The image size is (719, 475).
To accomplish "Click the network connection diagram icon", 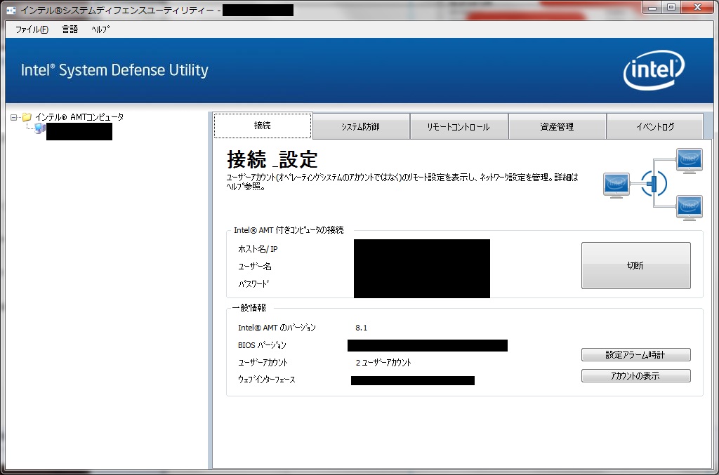I will [x=653, y=184].
